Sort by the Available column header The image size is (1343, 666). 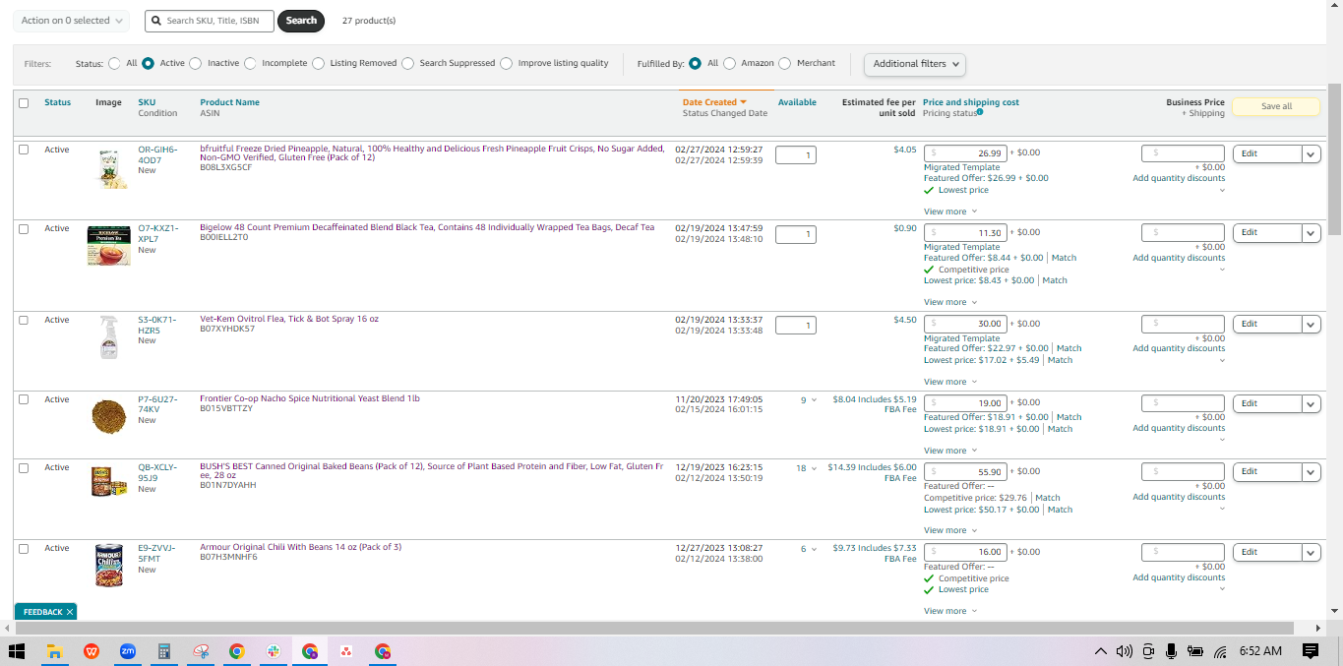(x=797, y=102)
